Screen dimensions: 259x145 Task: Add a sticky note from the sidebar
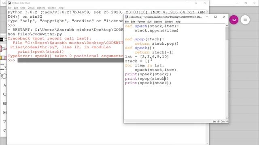4,94
